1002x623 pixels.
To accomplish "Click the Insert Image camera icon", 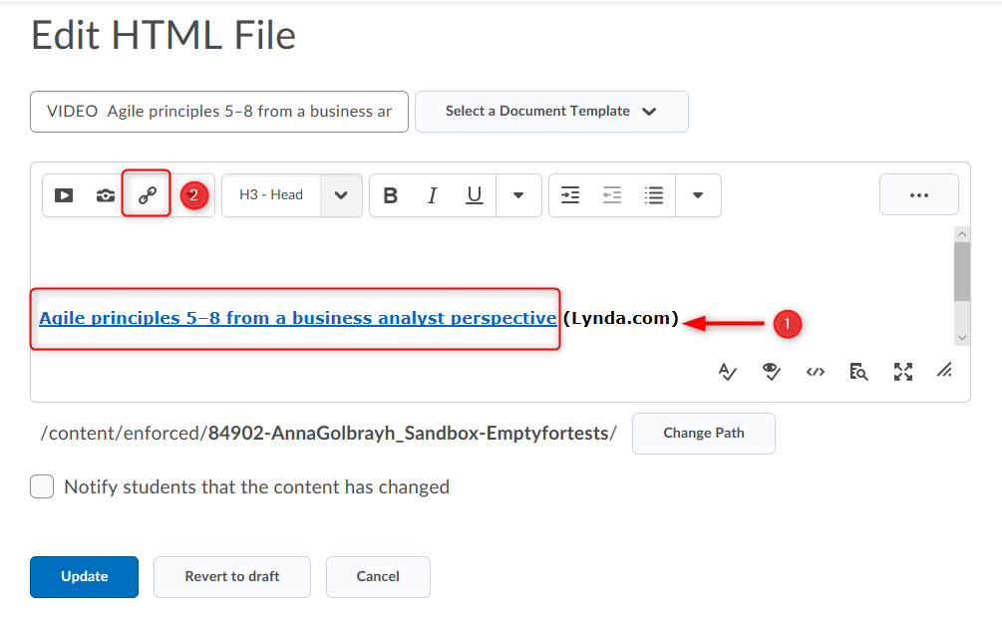I will tap(106, 195).
